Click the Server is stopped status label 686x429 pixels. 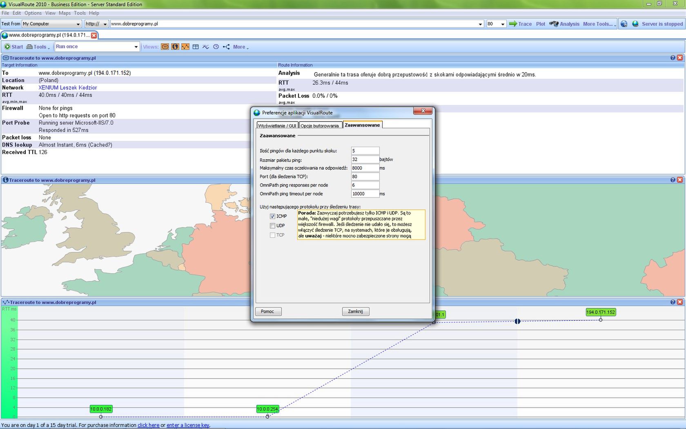coord(662,24)
